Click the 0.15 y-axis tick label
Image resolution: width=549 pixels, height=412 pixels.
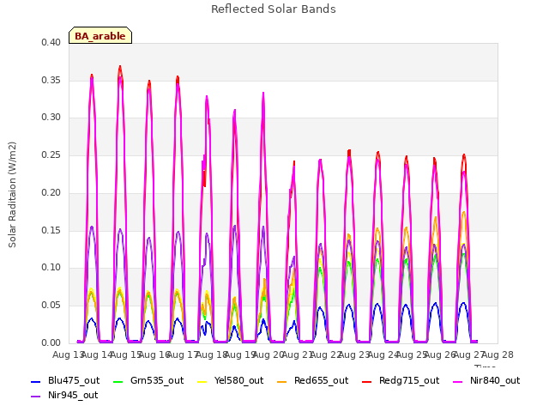(51, 231)
